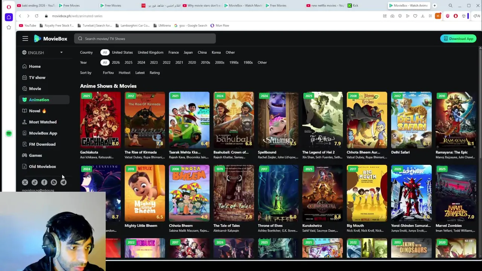Open the Mon Flow bookmark
Screen dimensions: 482x271
(220, 26)
